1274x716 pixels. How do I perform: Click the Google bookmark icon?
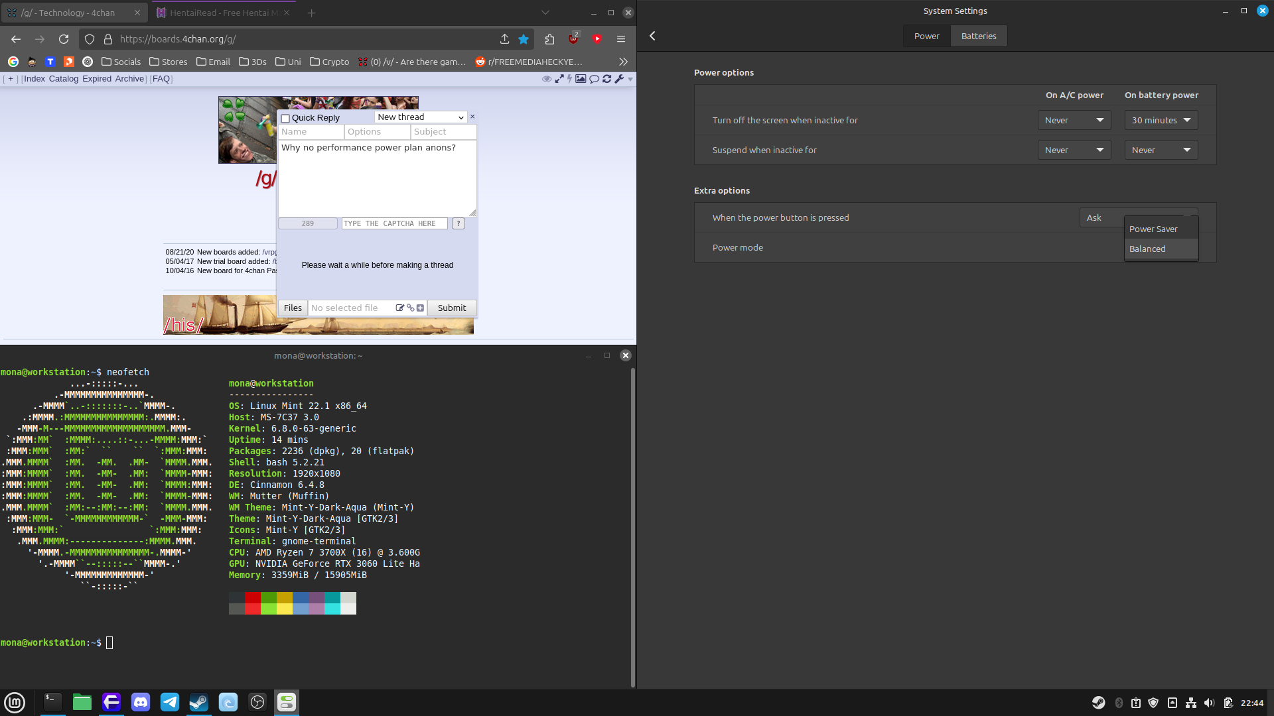pyautogui.click(x=13, y=62)
